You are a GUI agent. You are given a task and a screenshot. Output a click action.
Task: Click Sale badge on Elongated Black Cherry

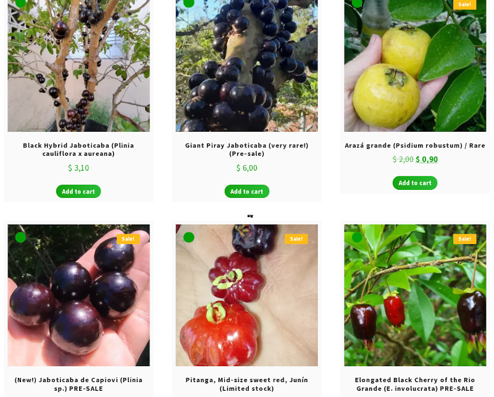(x=464, y=239)
